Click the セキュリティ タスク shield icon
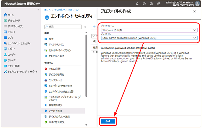Screen dimensions: 202x128 (46, 56)
